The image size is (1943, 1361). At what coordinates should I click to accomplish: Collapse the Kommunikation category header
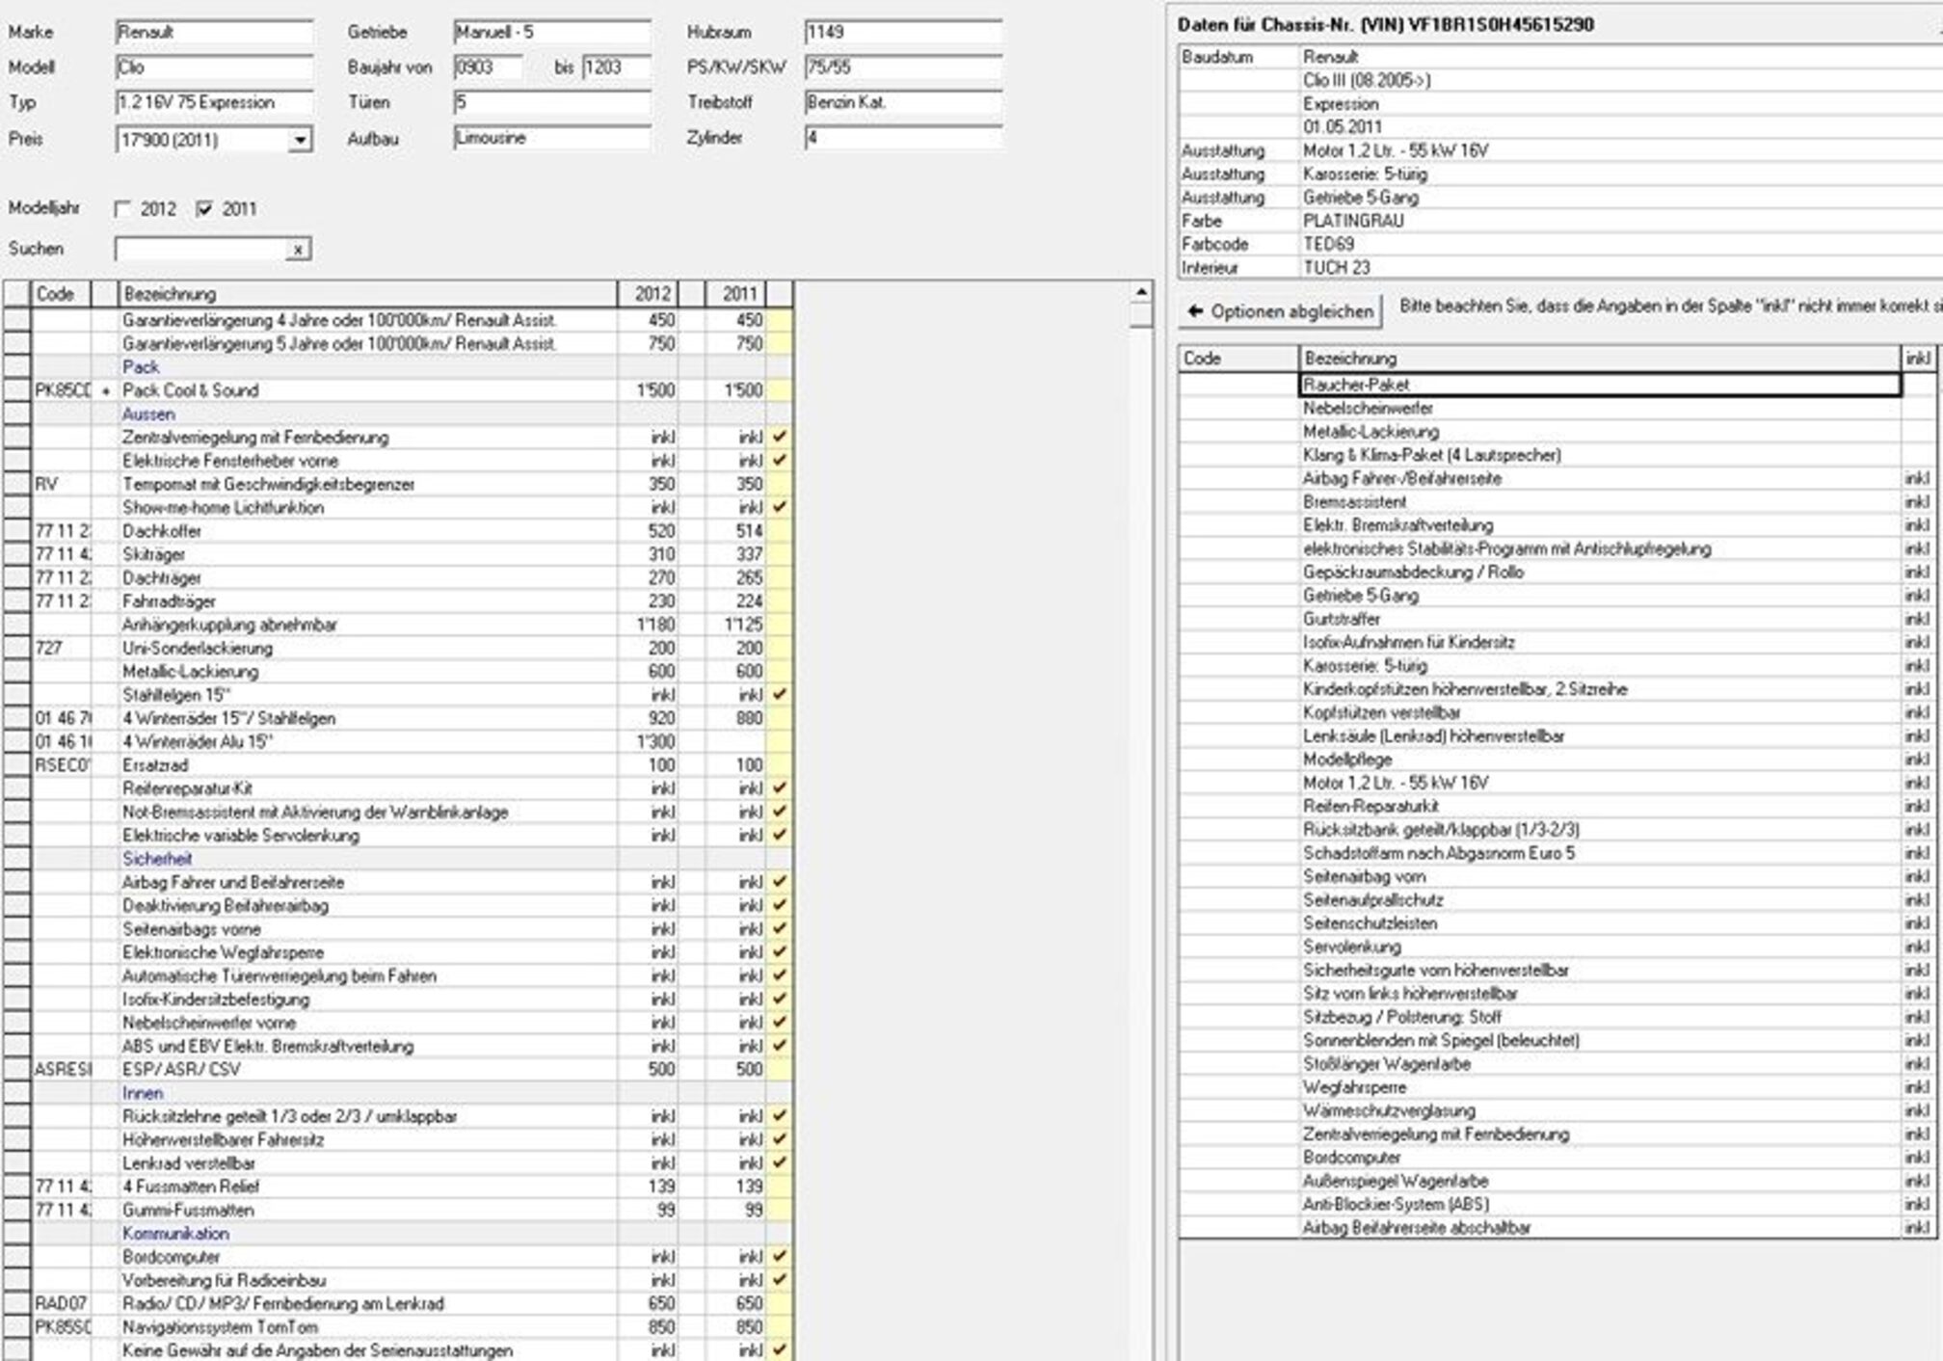pos(175,1233)
